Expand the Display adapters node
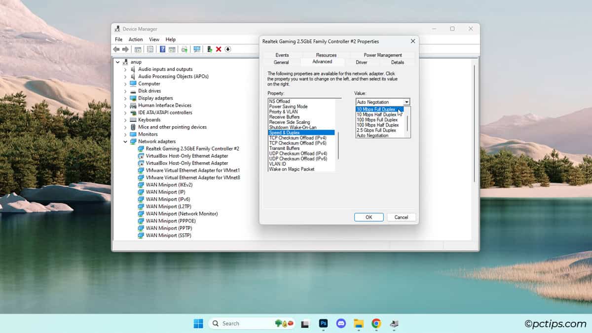This screenshot has width=592, height=333. click(125, 98)
